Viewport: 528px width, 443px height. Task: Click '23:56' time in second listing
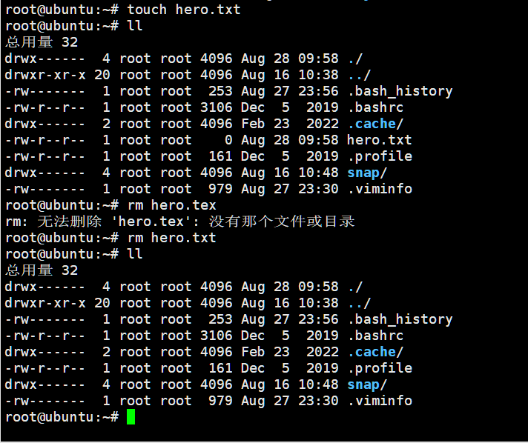coord(318,319)
